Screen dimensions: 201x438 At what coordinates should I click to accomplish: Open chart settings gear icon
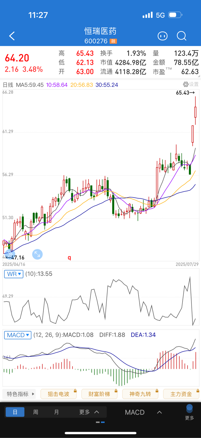(x=186, y=84)
